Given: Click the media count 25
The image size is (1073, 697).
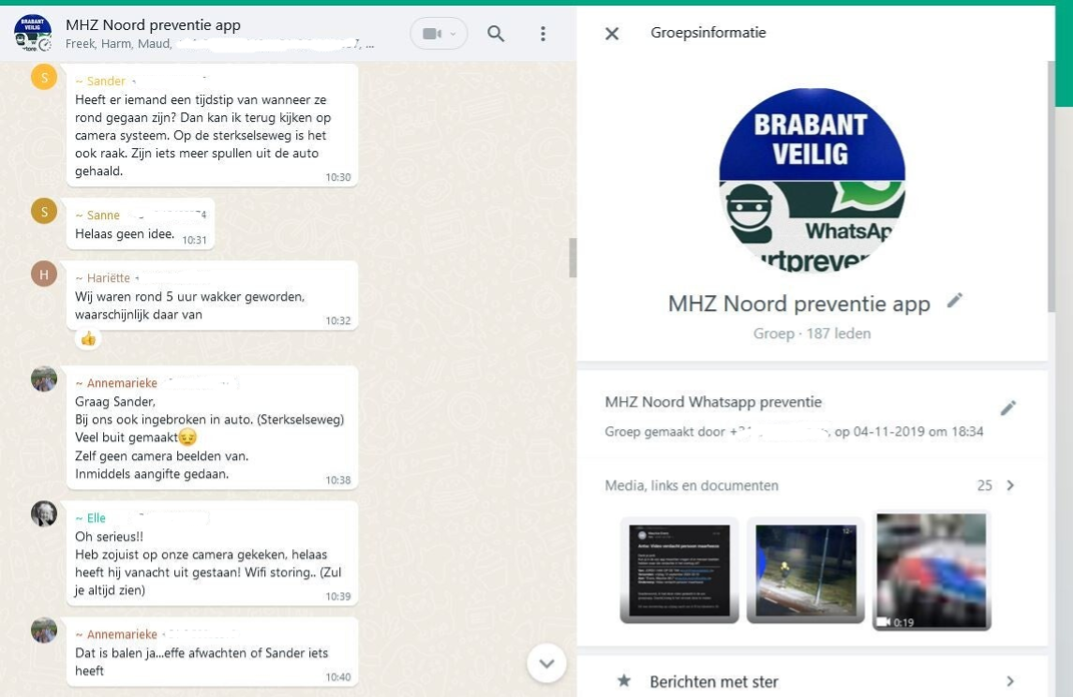Looking at the screenshot, I should click(x=984, y=485).
